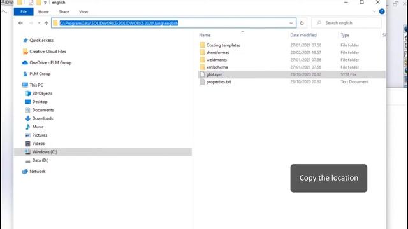Select the weldments folder

217,60
